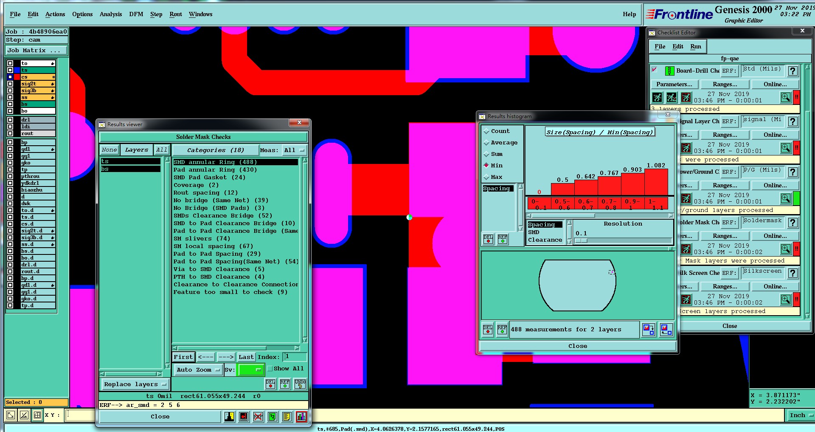Toggle visibility checkbox for layer 'to'

tap(10, 63)
